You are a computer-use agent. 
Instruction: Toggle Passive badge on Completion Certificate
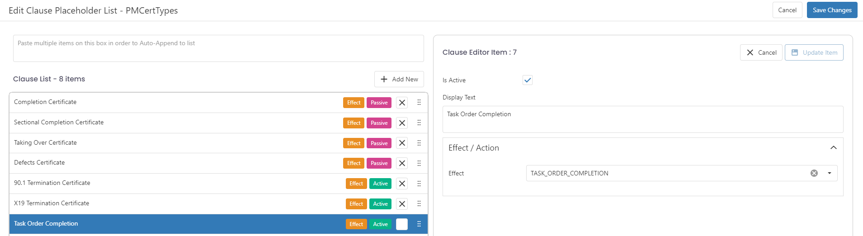point(379,103)
